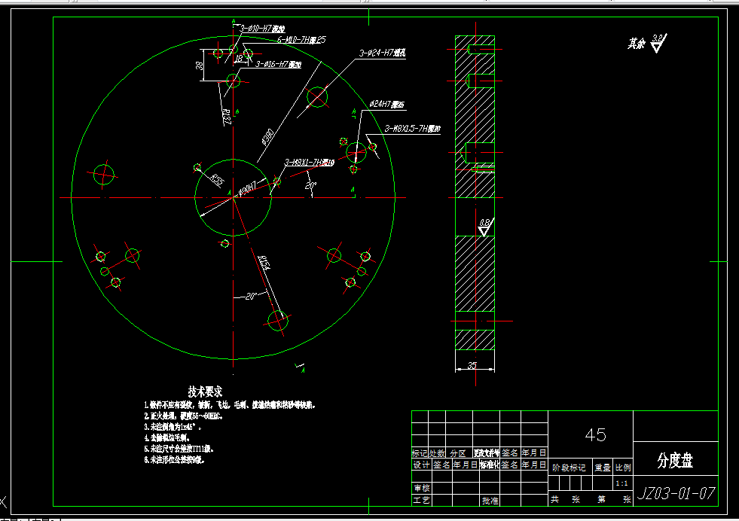Screen dimensions: 739x521
Task: Select the drawing number 'JZ03-01-07'
Action: click(x=676, y=493)
